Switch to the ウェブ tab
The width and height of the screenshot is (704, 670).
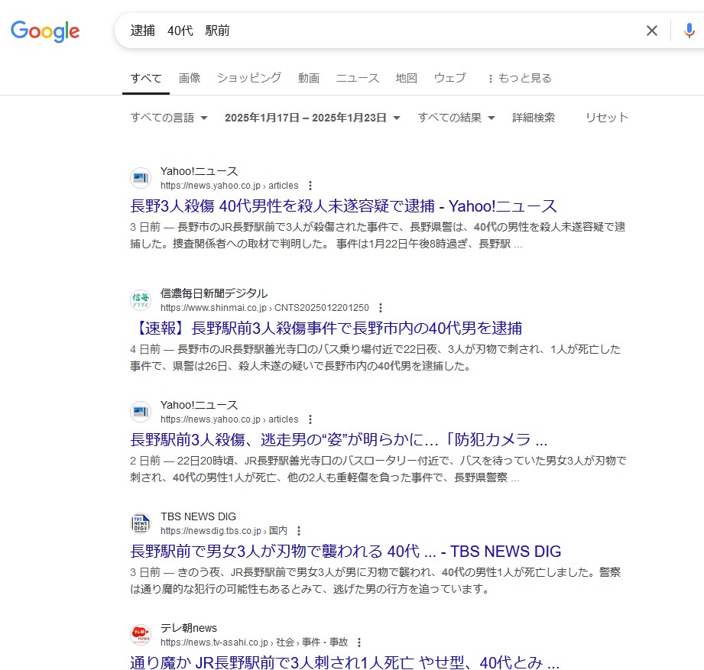[450, 78]
